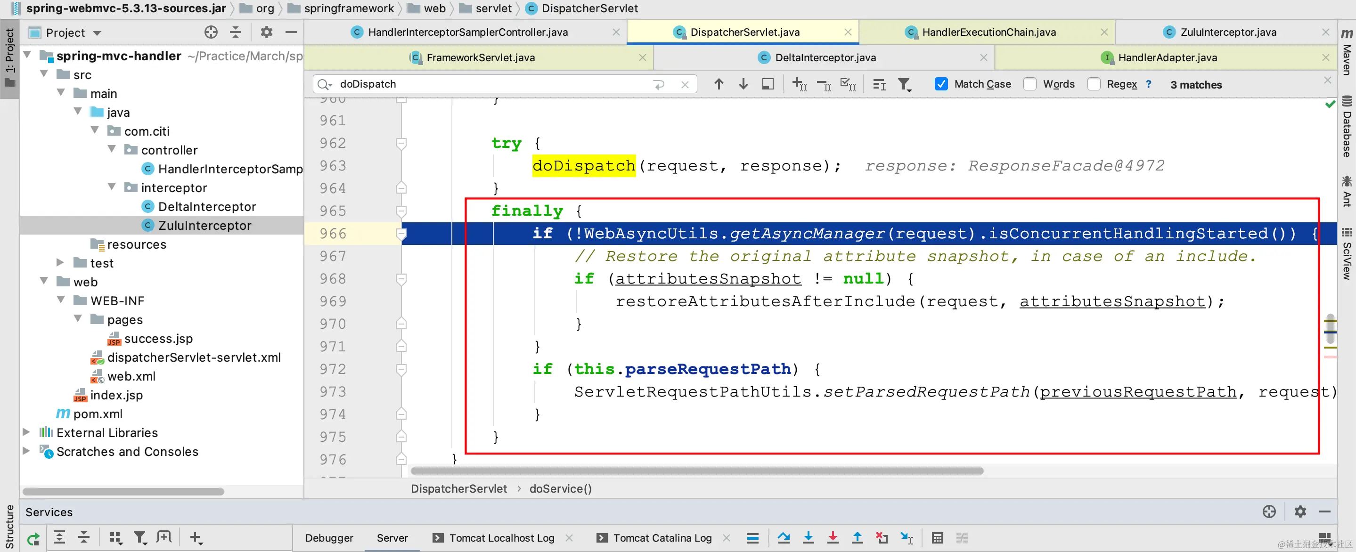Unselect occurrence icon in find bar
This screenshot has height=552, width=1356.
824,85
